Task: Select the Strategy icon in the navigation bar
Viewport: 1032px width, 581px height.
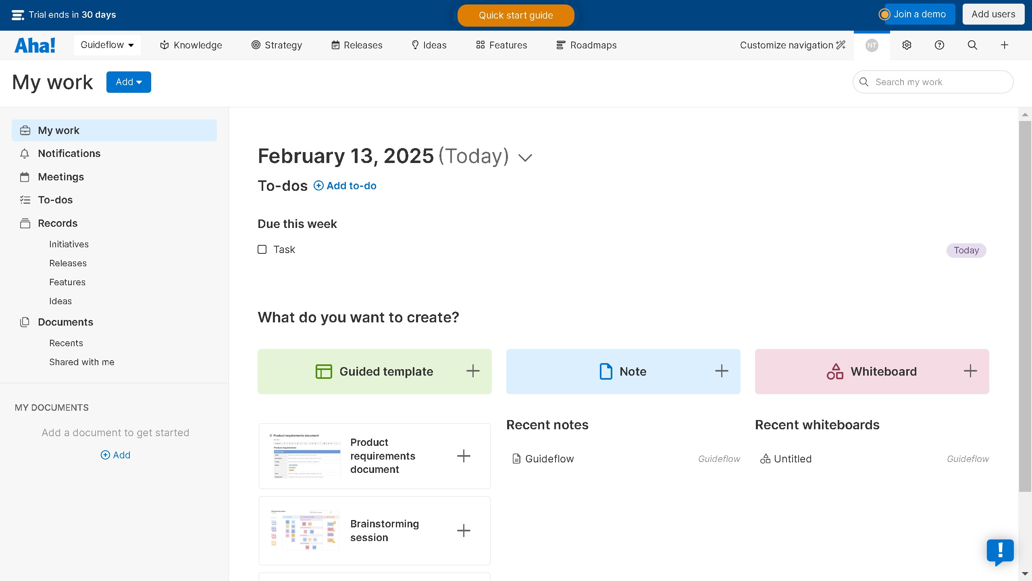Action: coord(256,45)
